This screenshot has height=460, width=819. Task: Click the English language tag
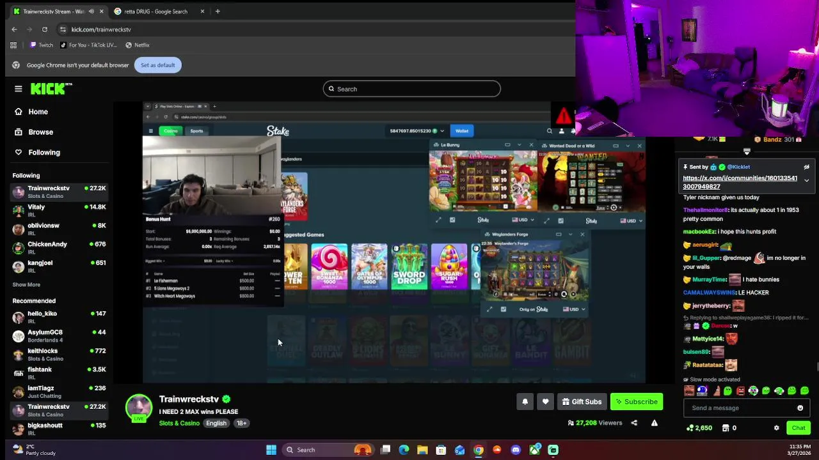[216, 424]
